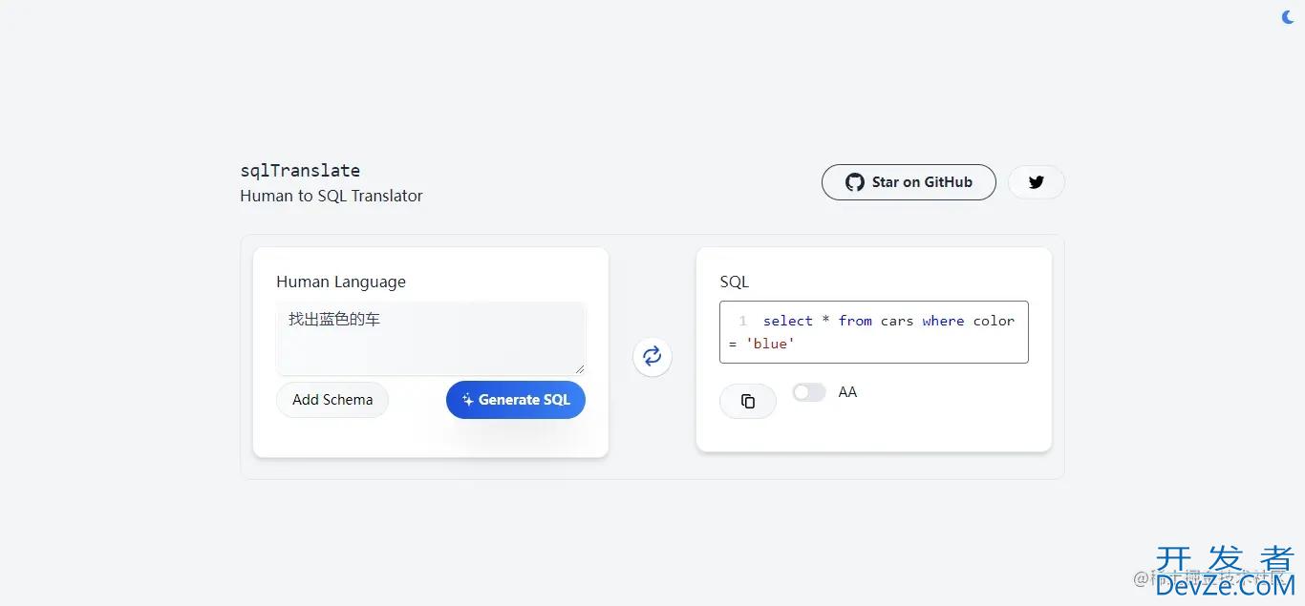Click the sparkle icon on Generate SQL
1305x606 pixels.
pyautogui.click(x=467, y=400)
